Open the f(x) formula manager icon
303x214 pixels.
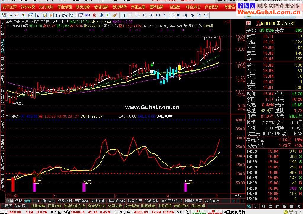click(x=65, y=15)
